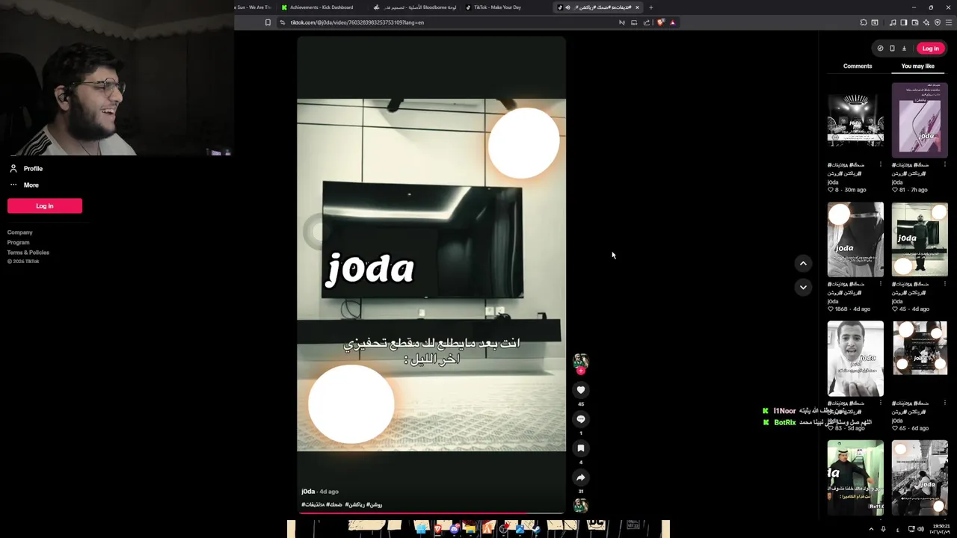Open the browser extensions puzzle icon
This screenshot has width=957, height=538.
pos(864,22)
